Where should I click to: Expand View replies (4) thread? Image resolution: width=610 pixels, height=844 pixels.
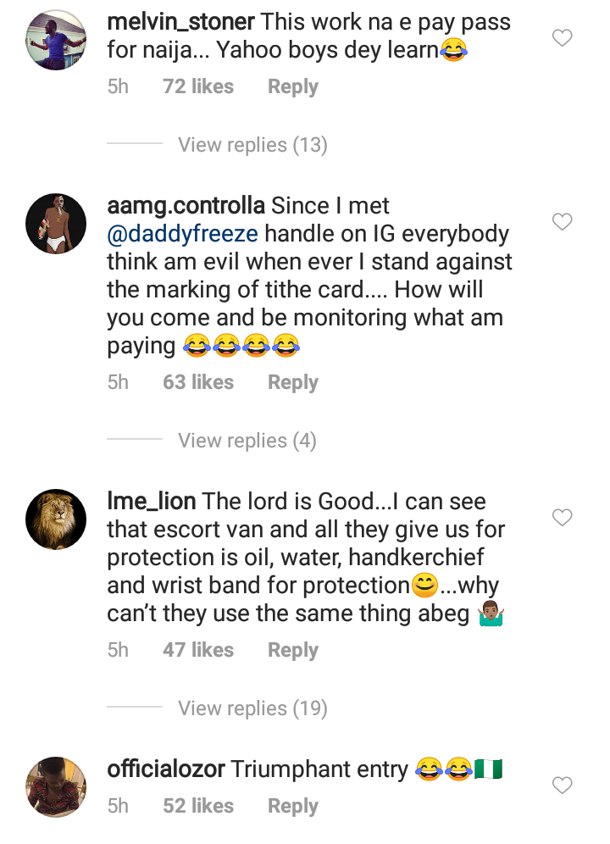click(247, 441)
